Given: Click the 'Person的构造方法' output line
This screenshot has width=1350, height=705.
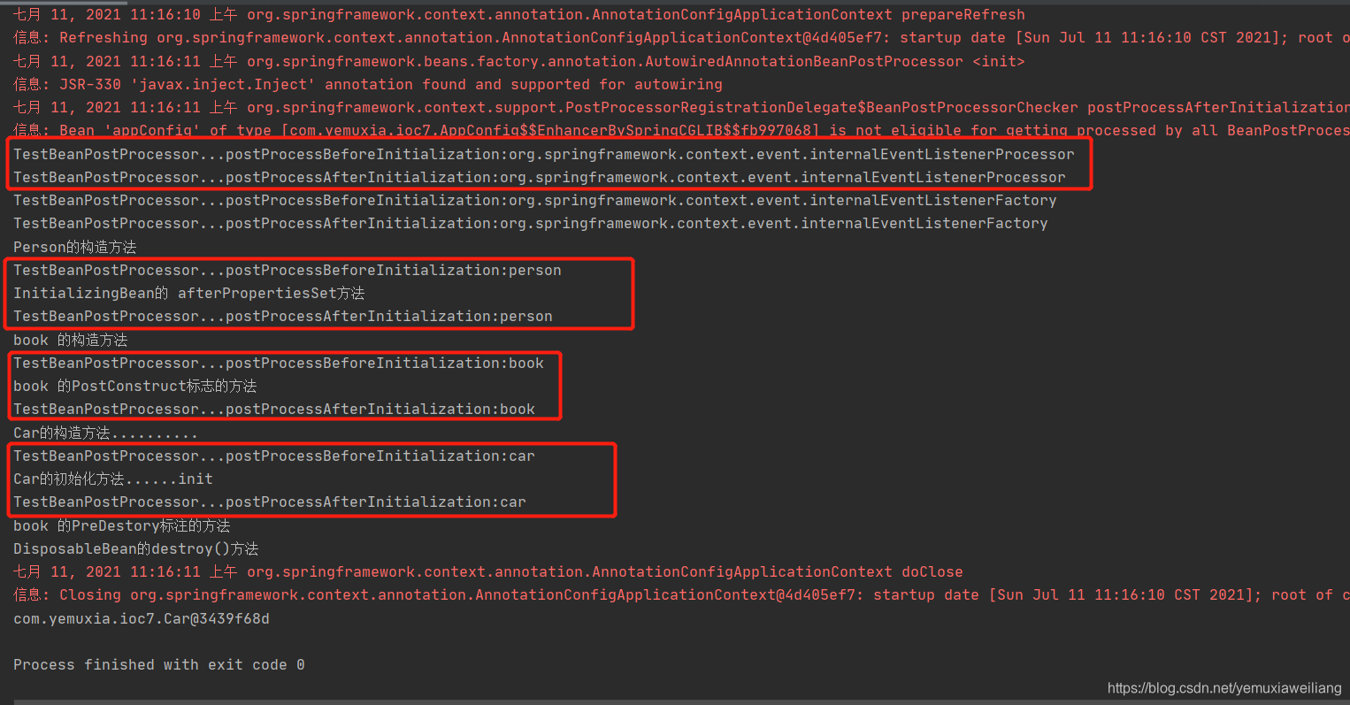Looking at the screenshot, I should (x=75, y=247).
